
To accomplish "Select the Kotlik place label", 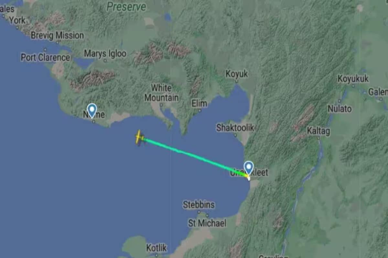I will click(x=156, y=248).
